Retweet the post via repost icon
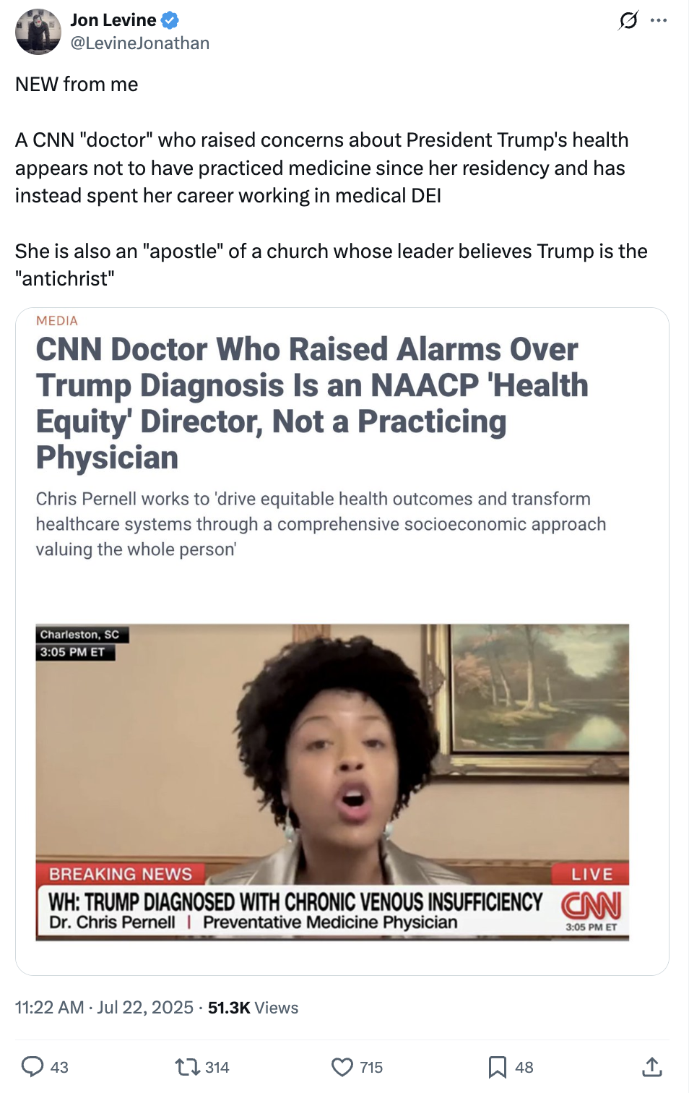This screenshot has height=1093, width=689. click(188, 1066)
